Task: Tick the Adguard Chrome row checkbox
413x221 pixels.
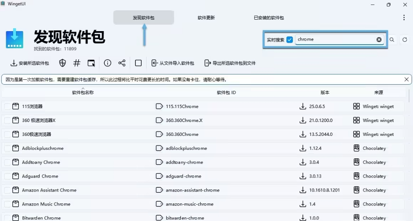Action: click(x=7, y=176)
